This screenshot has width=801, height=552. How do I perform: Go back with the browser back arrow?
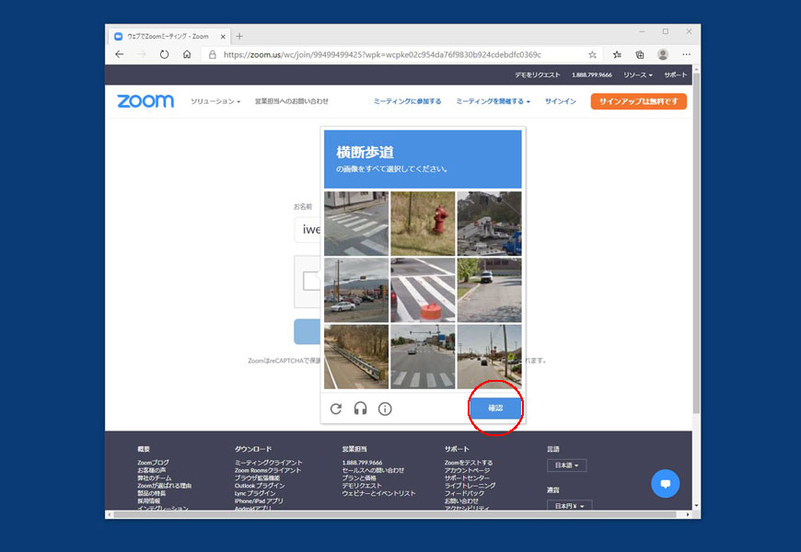[120, 54]
